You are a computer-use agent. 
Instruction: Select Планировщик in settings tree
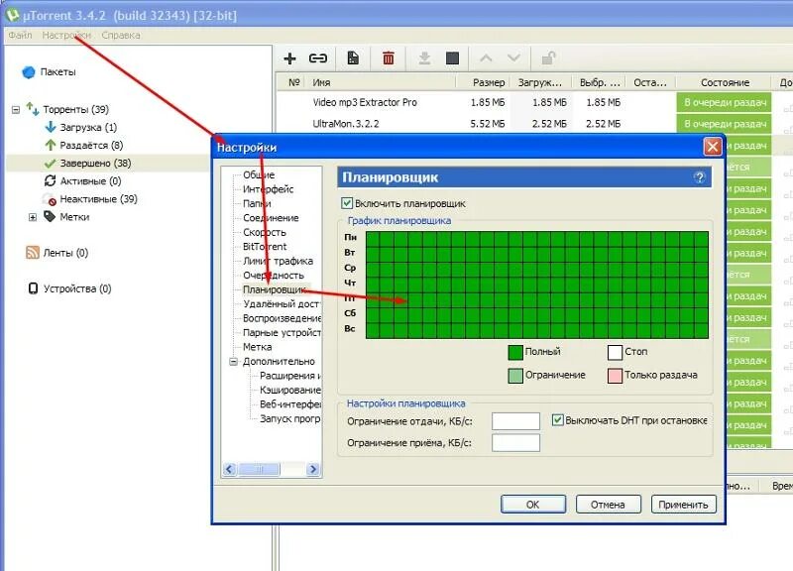pos(275,289)
